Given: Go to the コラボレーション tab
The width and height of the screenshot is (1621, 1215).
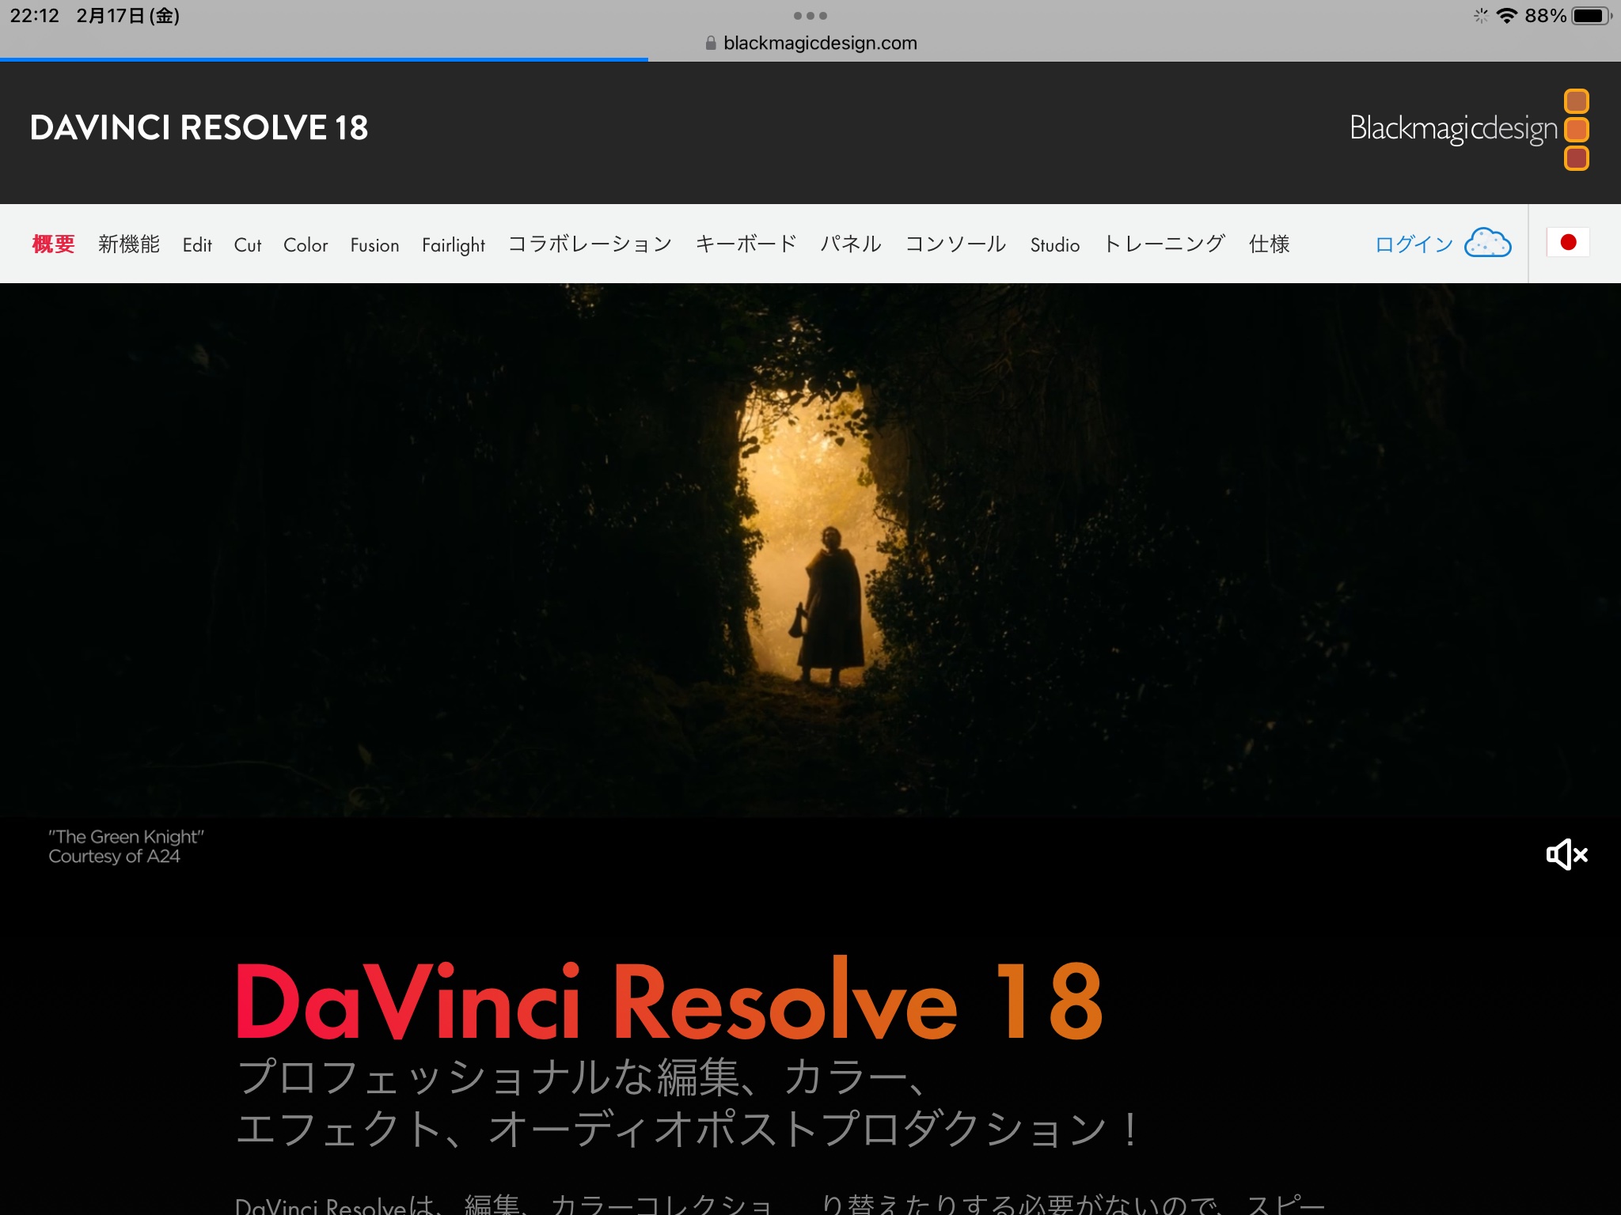Looking at the screenshot, I should (590, 244).
